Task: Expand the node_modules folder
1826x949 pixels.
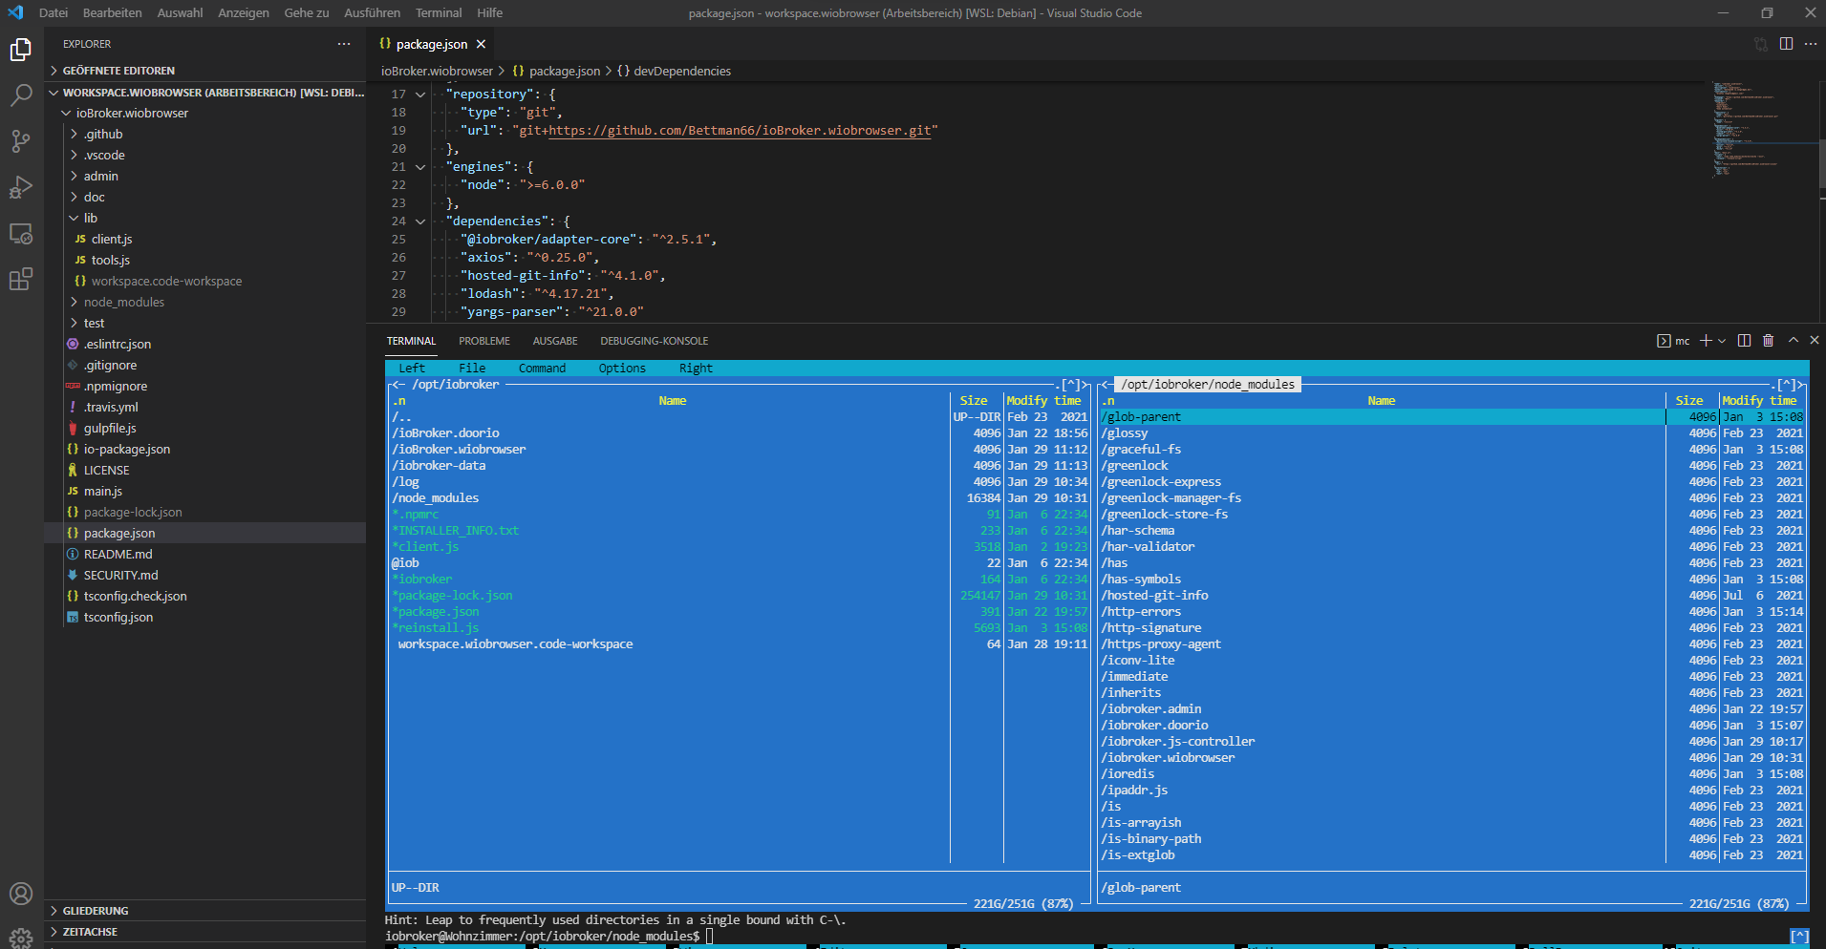Action: [205, 302]
